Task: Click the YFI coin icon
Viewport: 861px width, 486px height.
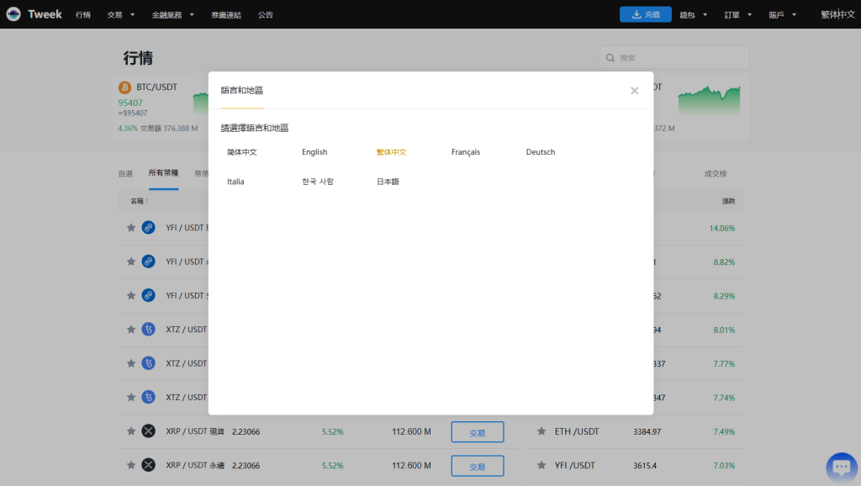Action: click(x=148, y=227)
